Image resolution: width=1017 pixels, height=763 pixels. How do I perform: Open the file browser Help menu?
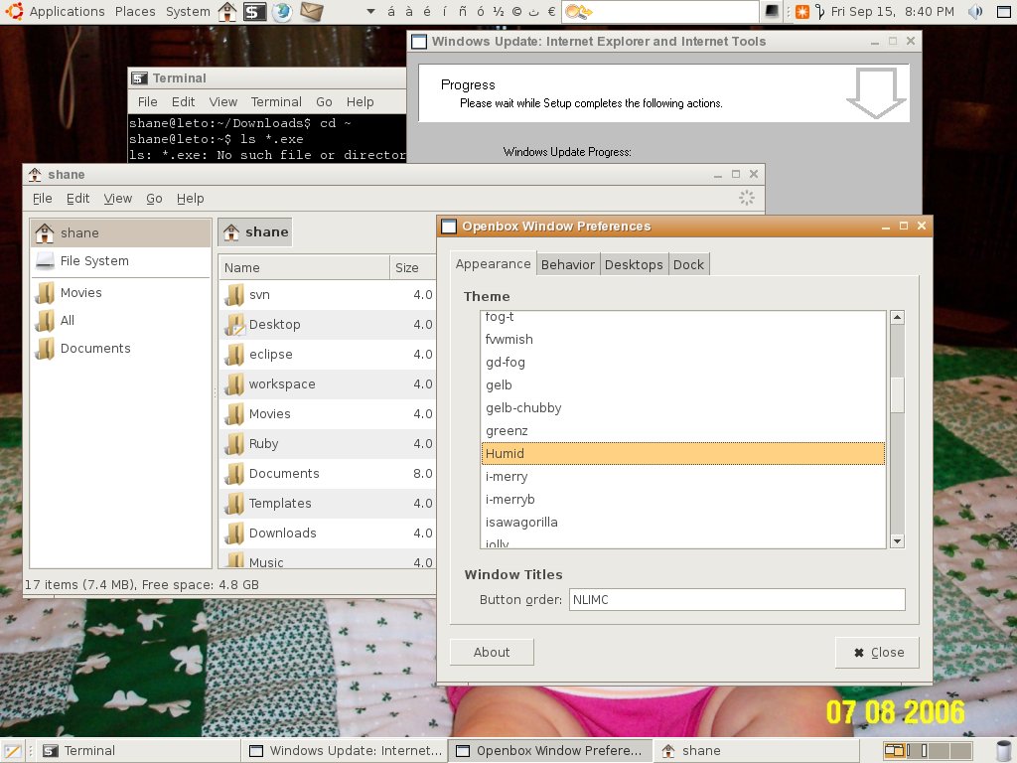(x=190, y=199)
